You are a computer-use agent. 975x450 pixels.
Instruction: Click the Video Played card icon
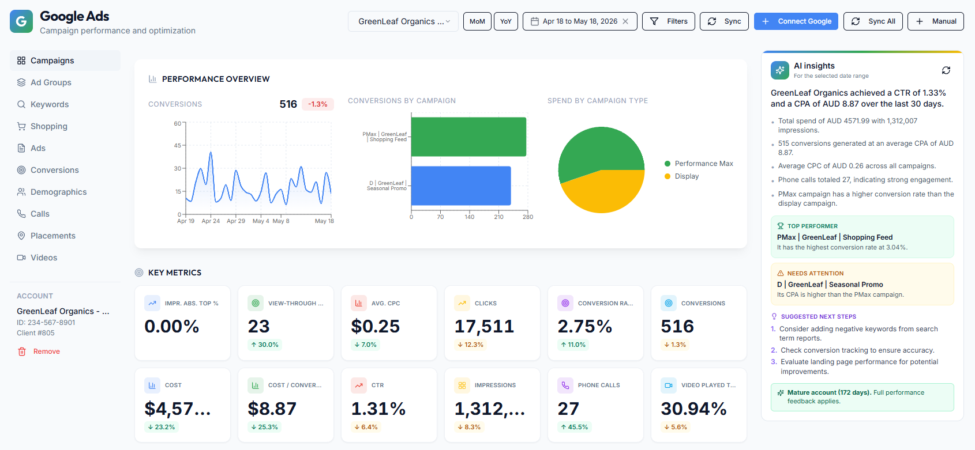click(x=669, y=385)
